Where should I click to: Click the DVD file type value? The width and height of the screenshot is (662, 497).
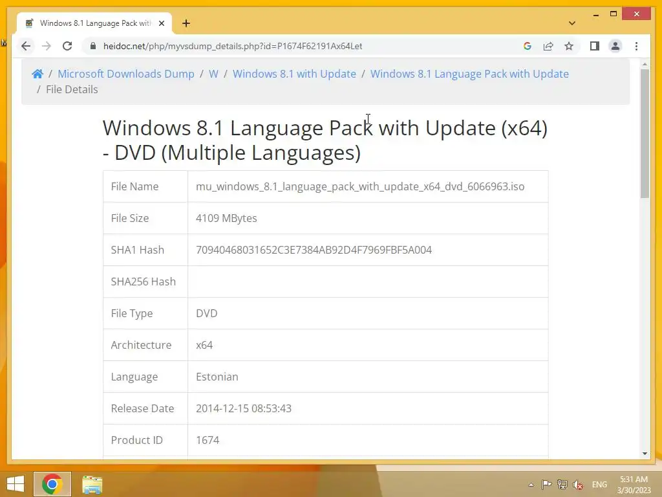206,313
